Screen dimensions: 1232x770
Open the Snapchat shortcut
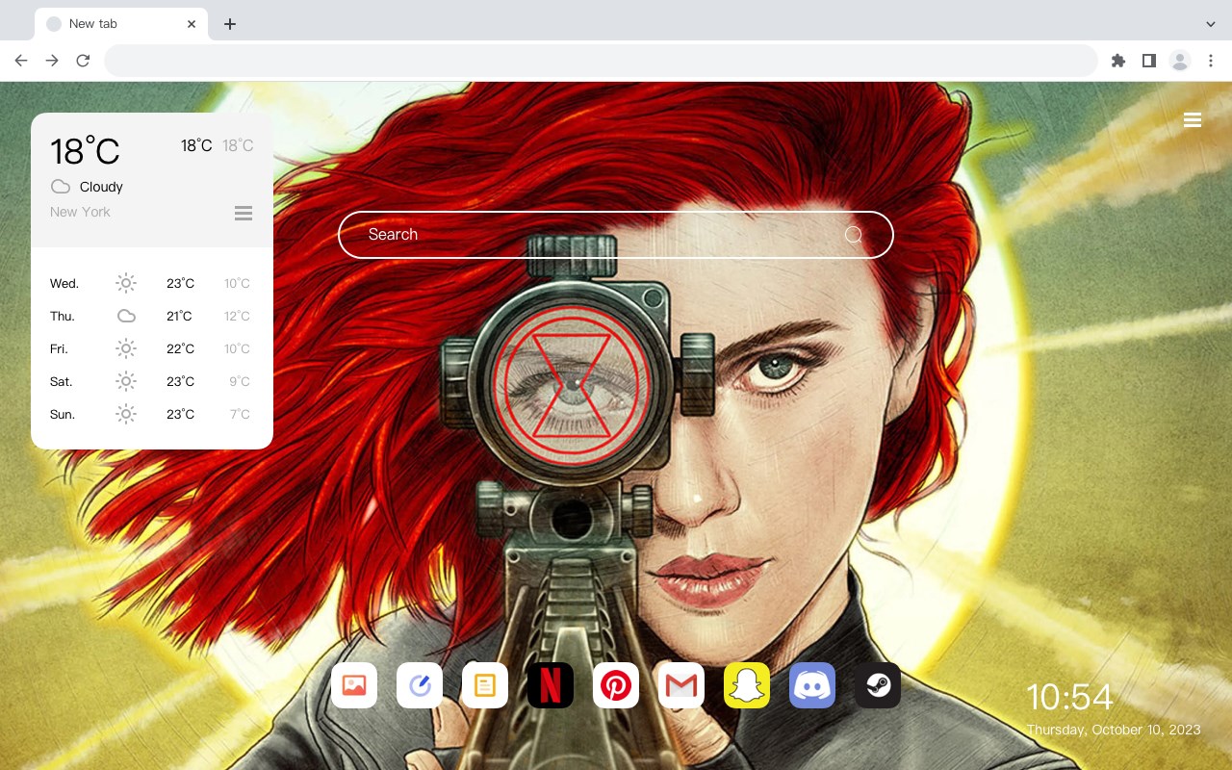747,685
